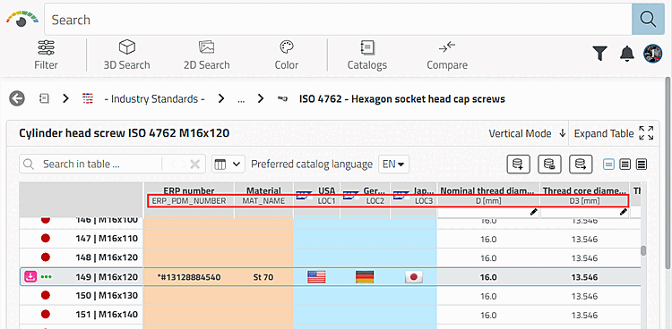Click Expand Table
The width and height of the screenshot is (672, 329).
[614, 133]
